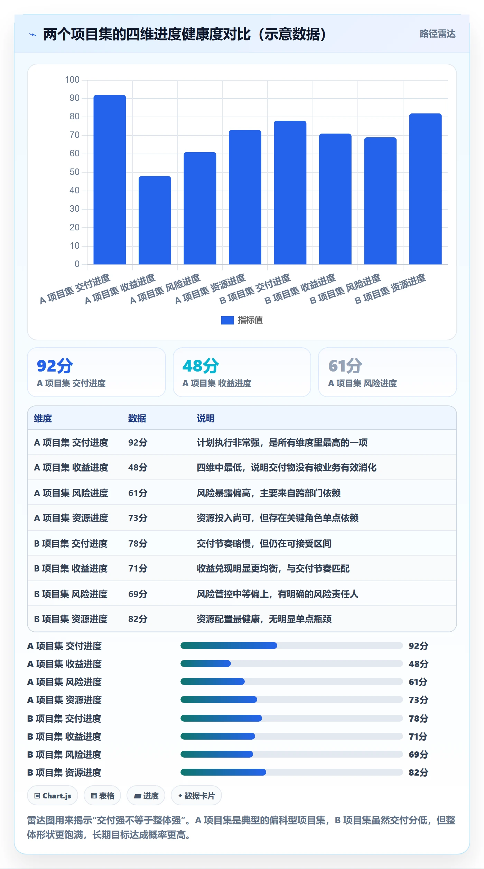Click the 69分 value beside progress bar
Image resolution: width=484 pixels, height=869 pixels.
pyautogui.click(x=418, y=754)
